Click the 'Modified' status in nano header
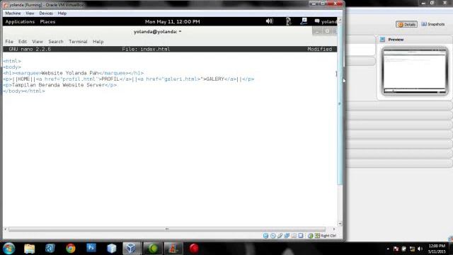 319,49
